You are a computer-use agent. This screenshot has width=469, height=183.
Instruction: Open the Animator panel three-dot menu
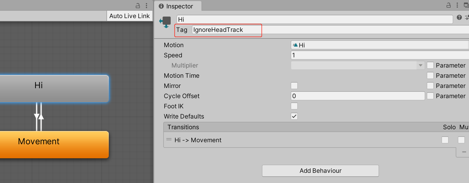(146, 5)
